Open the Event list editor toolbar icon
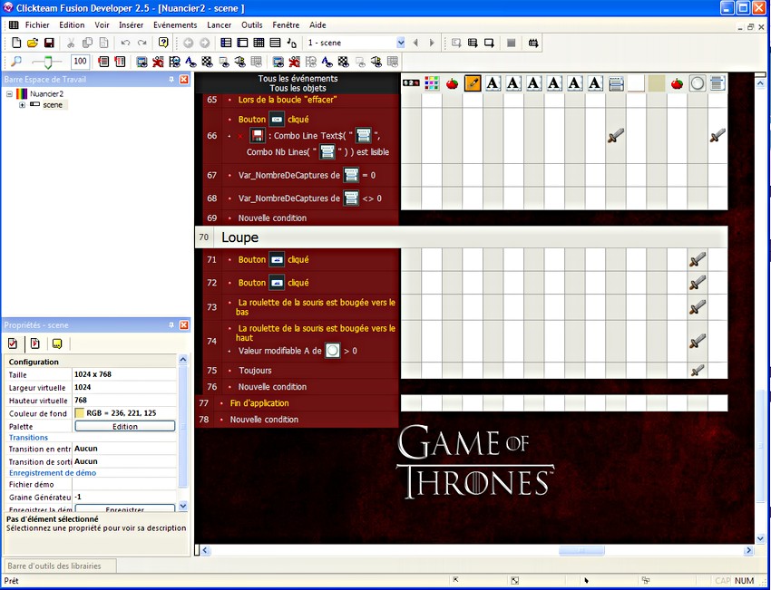The height and width of the screenshot is (590, 771). pyautogui.click(x=276, y=43)
